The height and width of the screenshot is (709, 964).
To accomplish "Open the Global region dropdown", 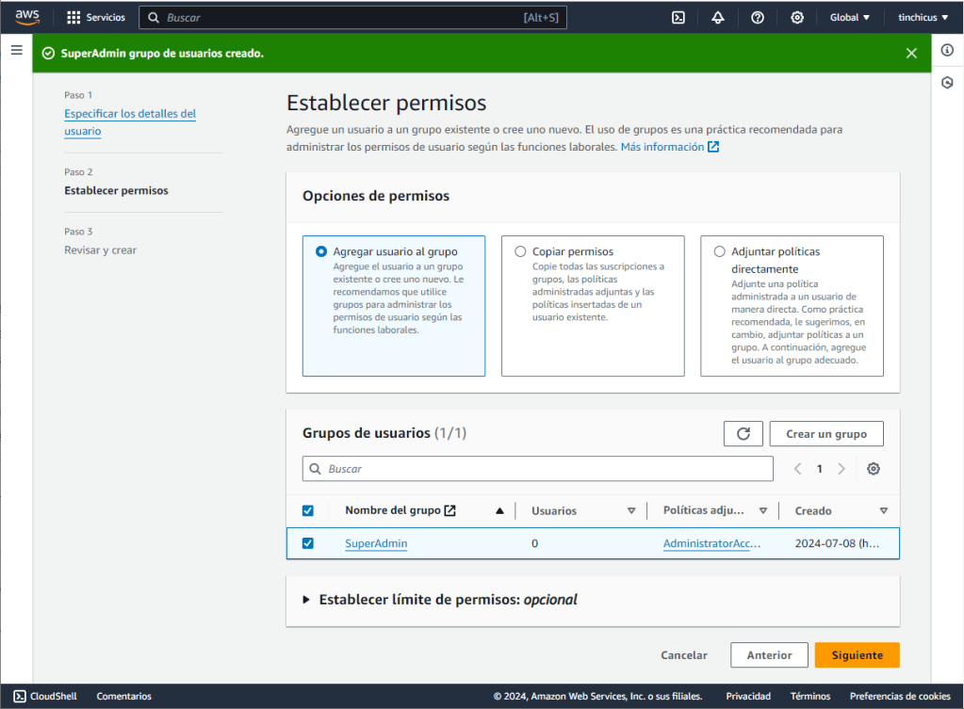I will pos(849,17).
